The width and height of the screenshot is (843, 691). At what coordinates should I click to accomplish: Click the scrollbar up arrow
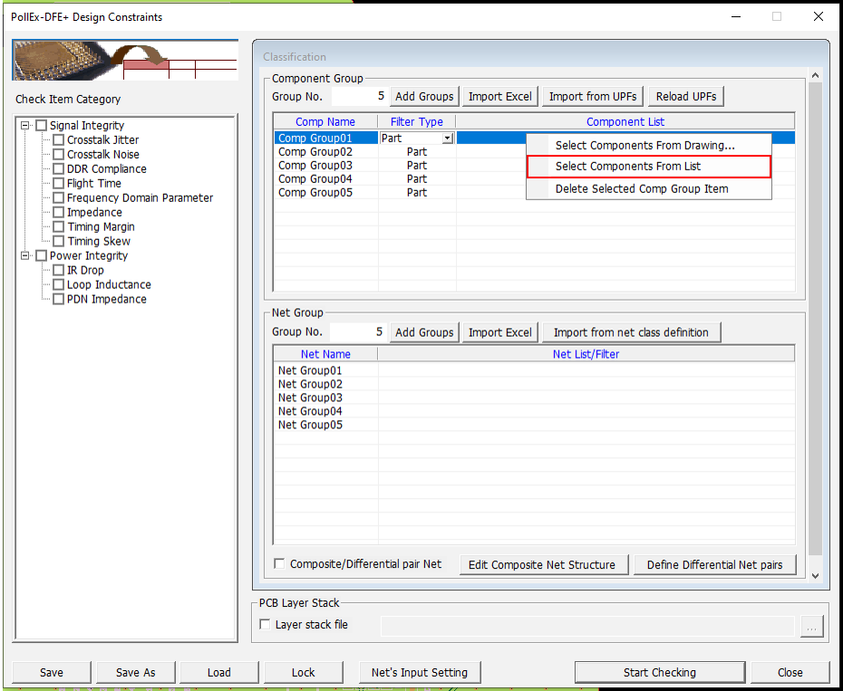814,77
